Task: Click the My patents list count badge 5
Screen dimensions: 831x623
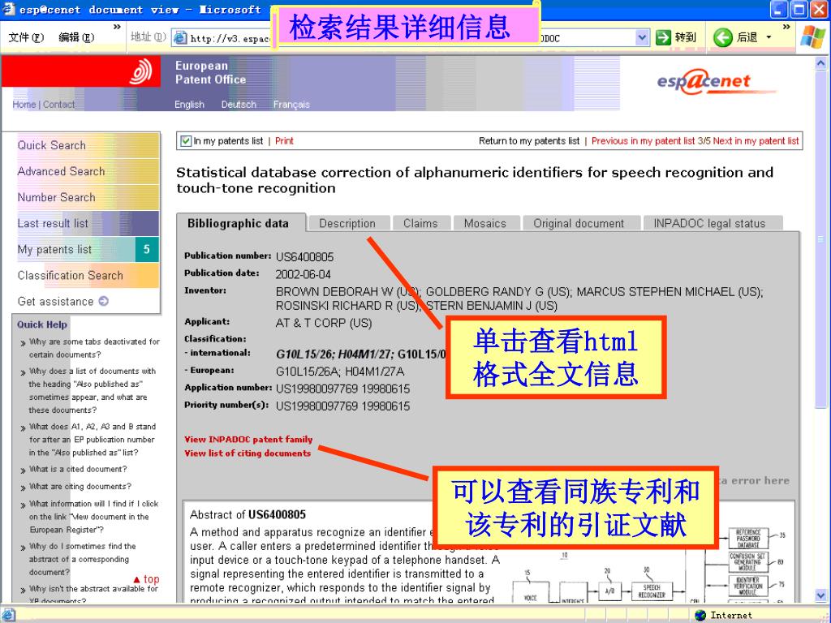Action: [147, 249]
